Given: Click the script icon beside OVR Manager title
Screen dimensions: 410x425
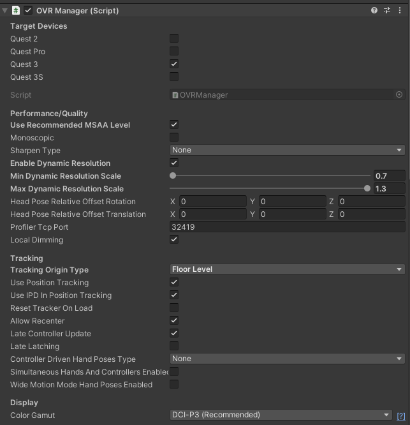Looking at the screenshot, I should coord(16,10).
